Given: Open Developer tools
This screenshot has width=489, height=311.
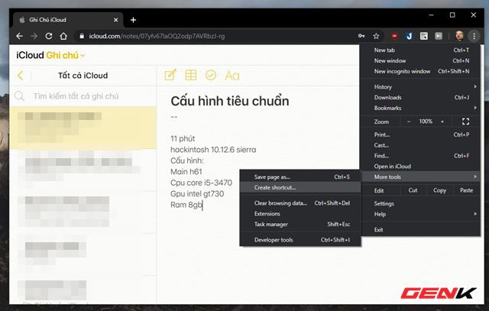Looking at the screenshot, I should tap(300, 240).
